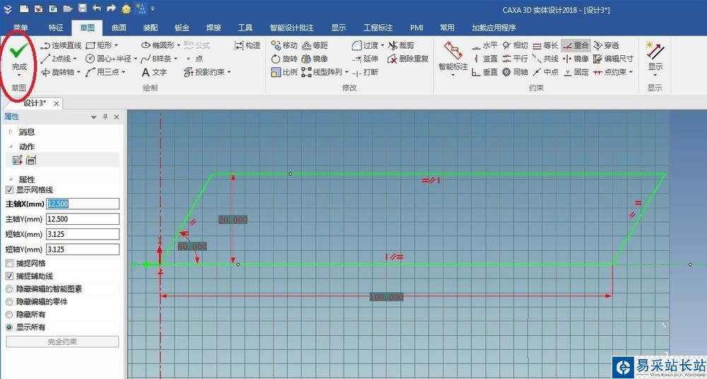Open the B样条 spline dropdown
This screenshot has width=707, height=379.
point(175,59)
